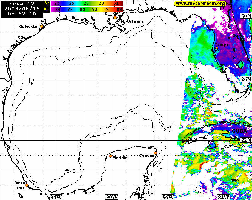Click the 74 value on Fahrenheit scale
The height and width of the screenshot is (200, 252).
click(x=58, y=10)
